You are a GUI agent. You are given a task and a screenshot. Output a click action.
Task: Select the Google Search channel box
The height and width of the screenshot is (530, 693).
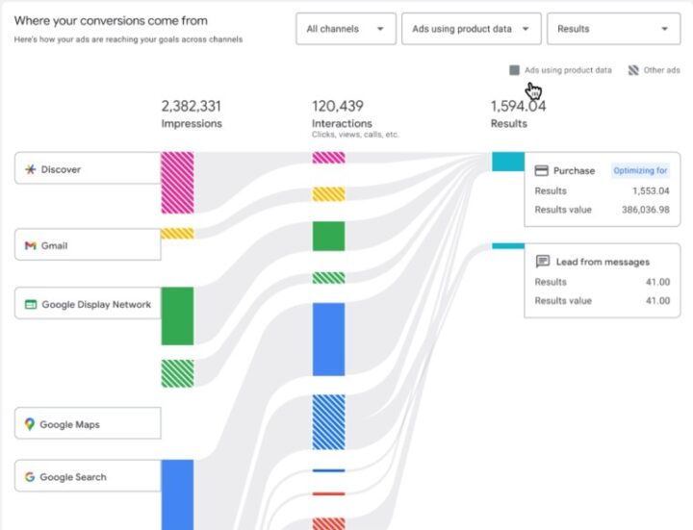[x=88, y=476]
